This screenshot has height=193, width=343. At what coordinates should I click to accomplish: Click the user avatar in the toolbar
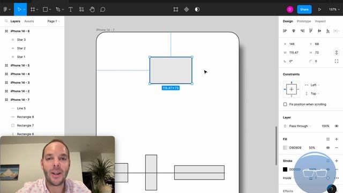[x=290, y=10]
